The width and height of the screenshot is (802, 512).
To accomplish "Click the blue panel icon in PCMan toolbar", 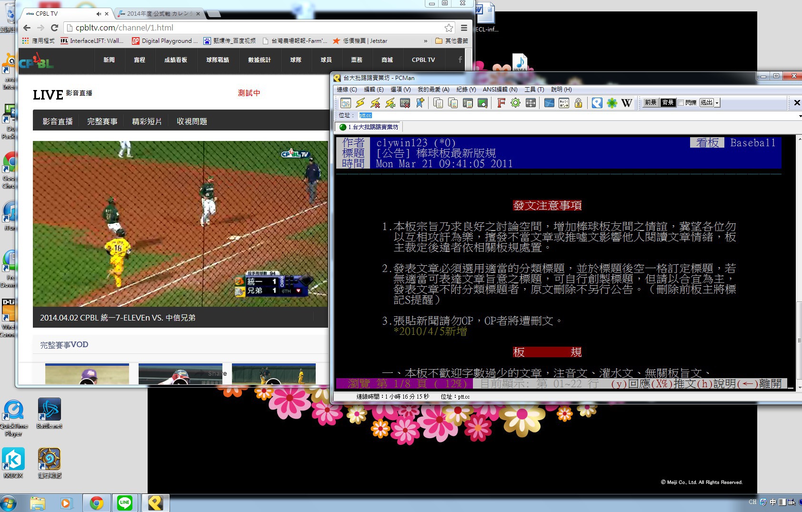I will 549,103.
